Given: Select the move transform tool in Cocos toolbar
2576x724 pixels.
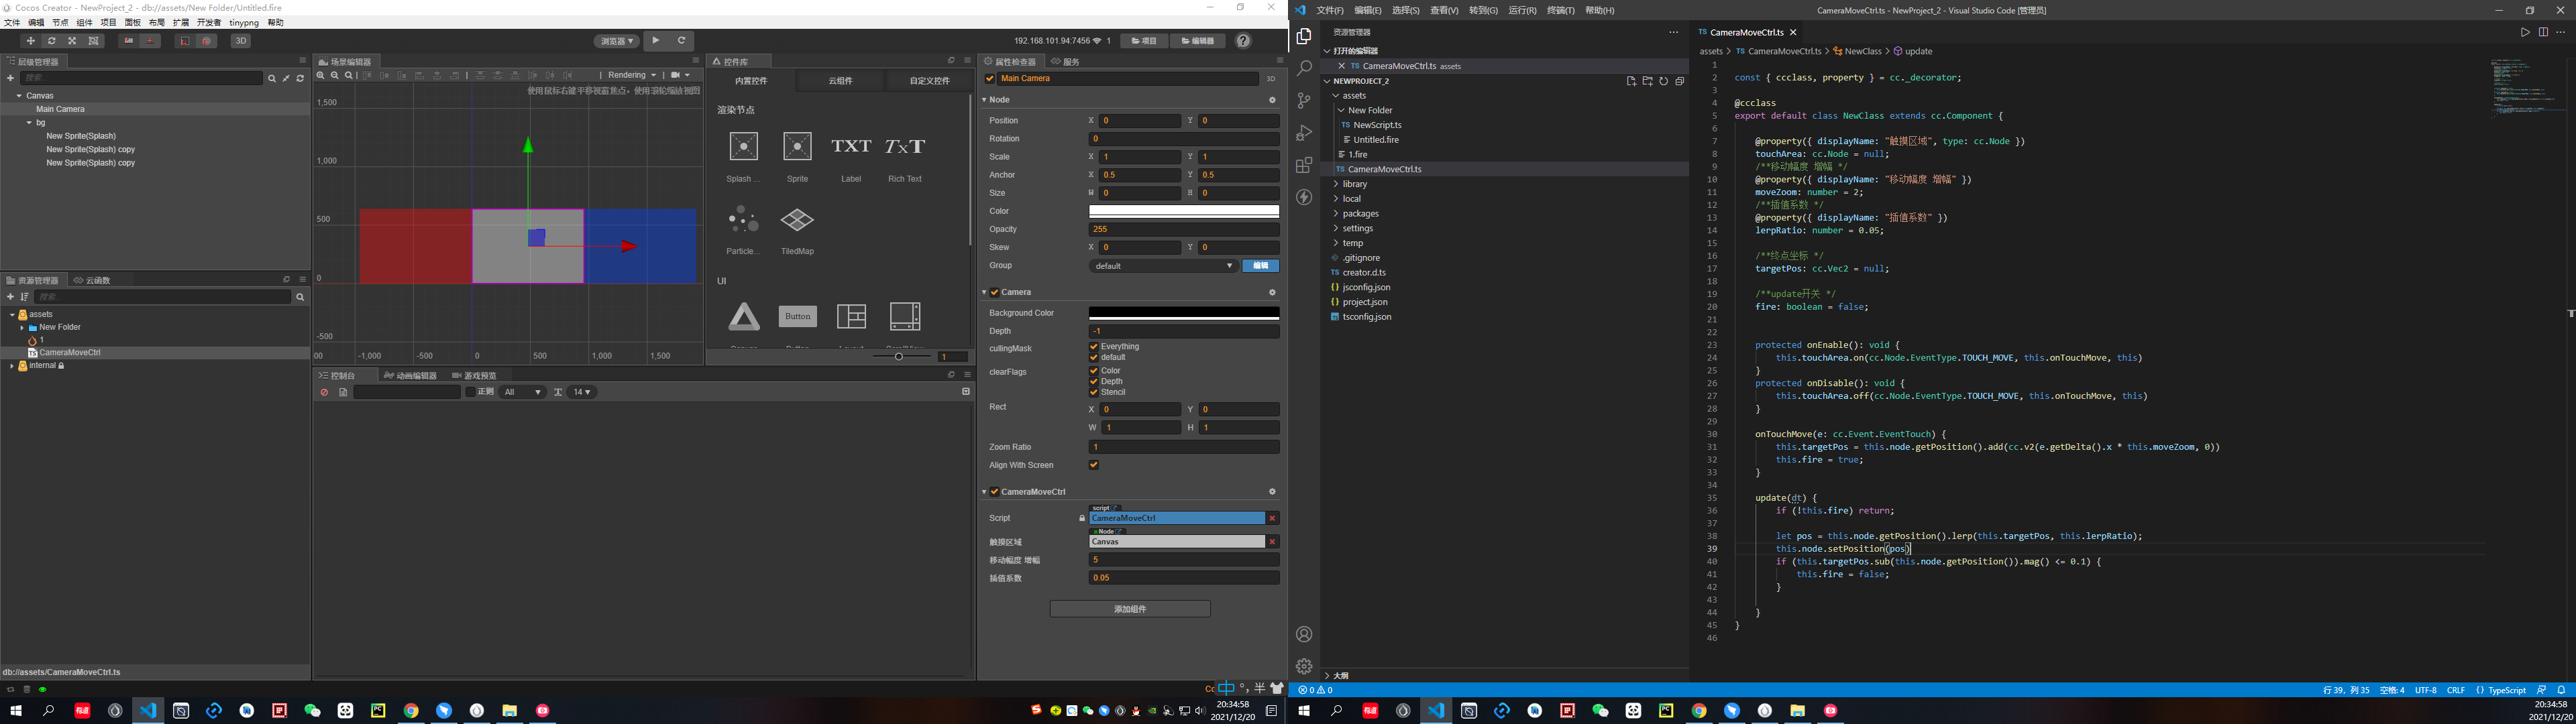Looking at the screenshot, I should pos(31,41).
